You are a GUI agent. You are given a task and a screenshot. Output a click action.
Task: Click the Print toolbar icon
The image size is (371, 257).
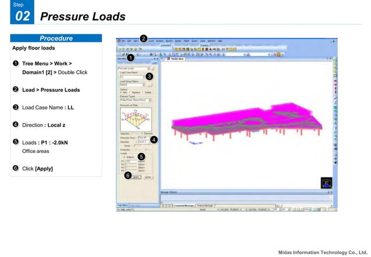click(151, 55)
